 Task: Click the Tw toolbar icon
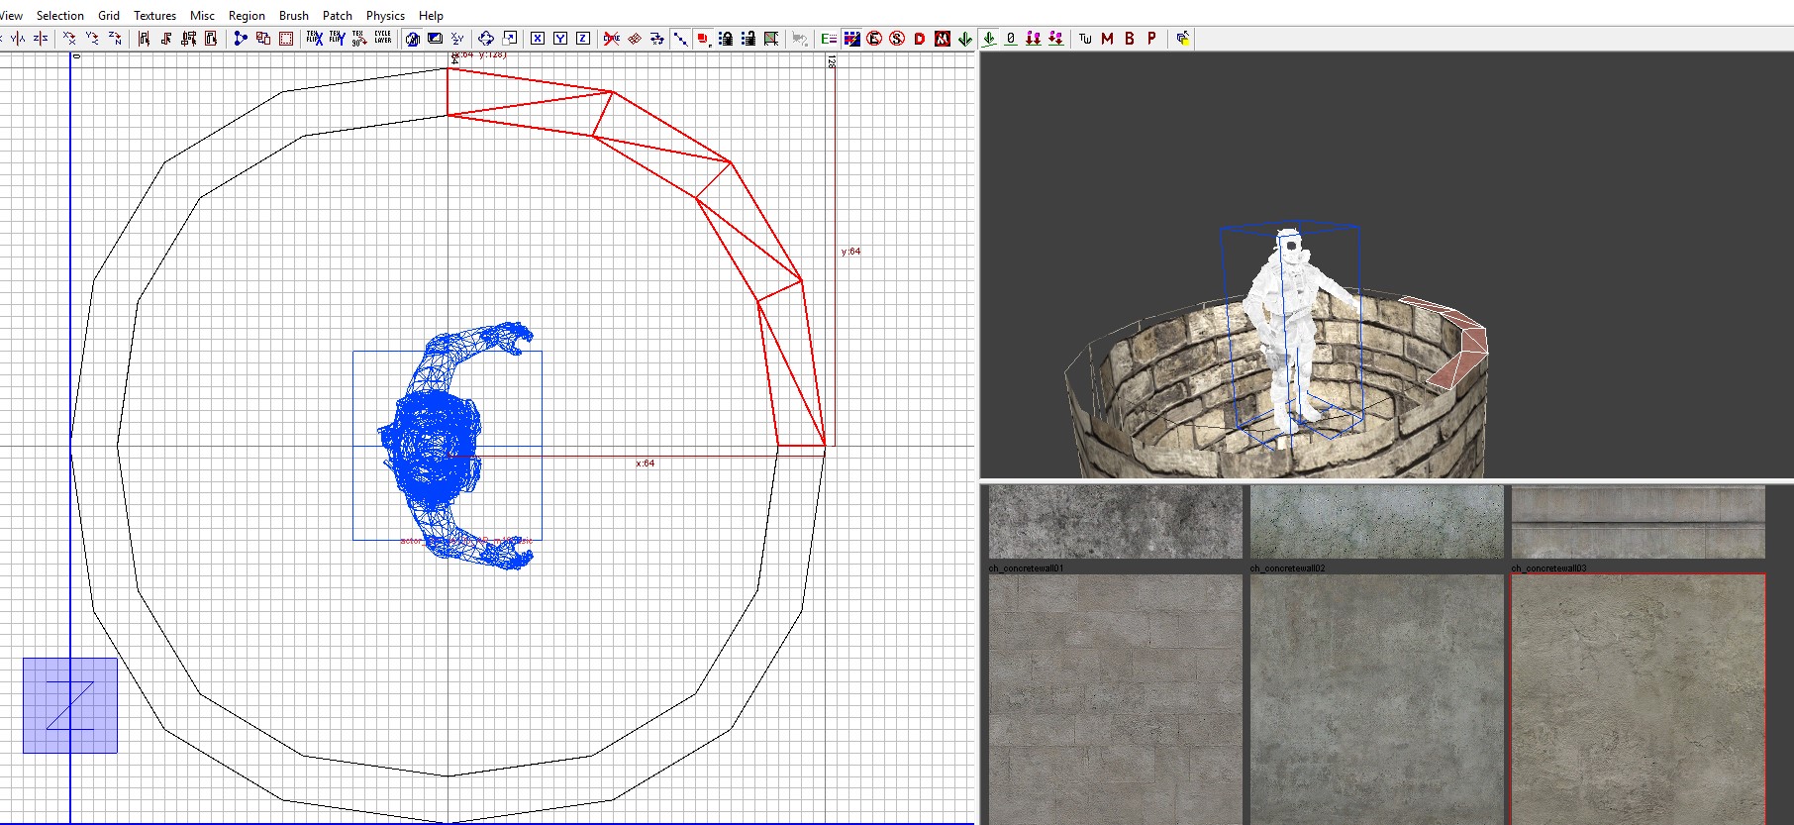tap(1085, 39)
